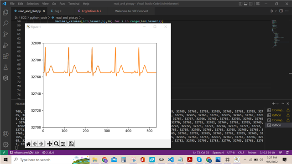Open editor More Actions ellipsis
292x164 pixels.
[x=287, y=11]
